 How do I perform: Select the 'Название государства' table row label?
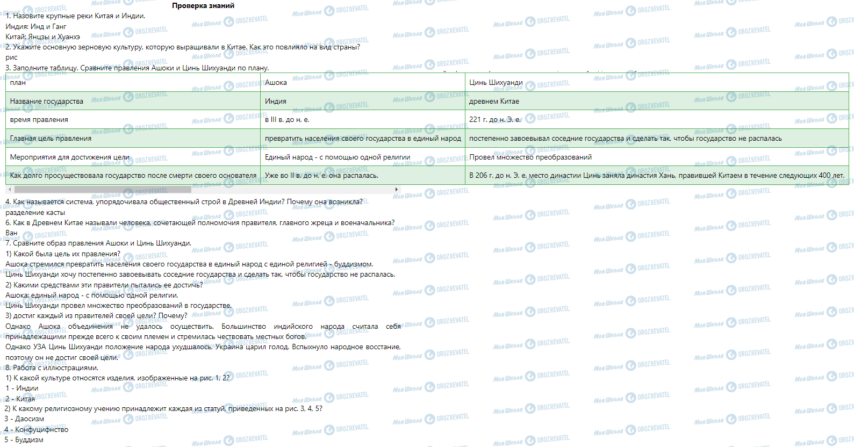point(47,102)
